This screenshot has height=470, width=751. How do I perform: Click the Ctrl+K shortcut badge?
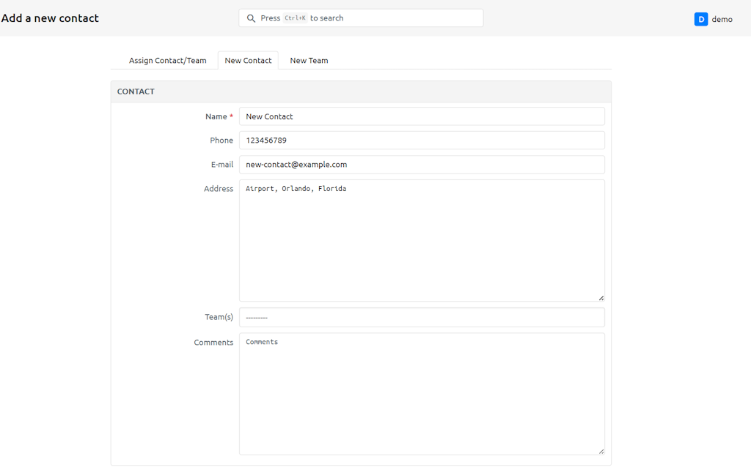click(295, 18)
